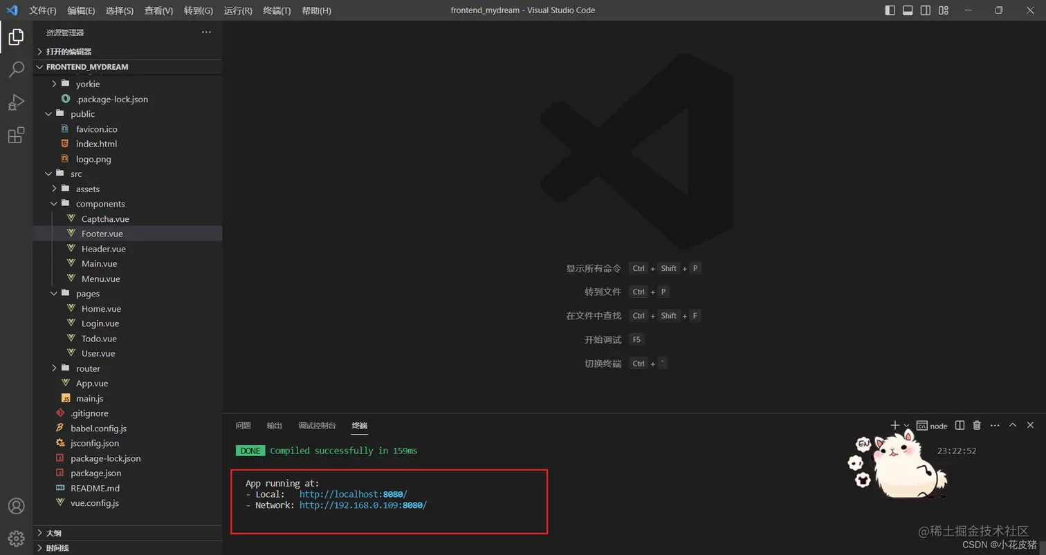
Task: Open Home.vue from pages folder
Action: [x=128, y=309]
